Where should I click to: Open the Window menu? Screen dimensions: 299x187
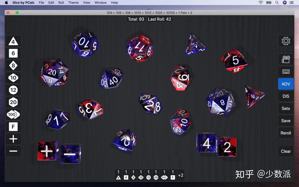click(x=100, y=2)
